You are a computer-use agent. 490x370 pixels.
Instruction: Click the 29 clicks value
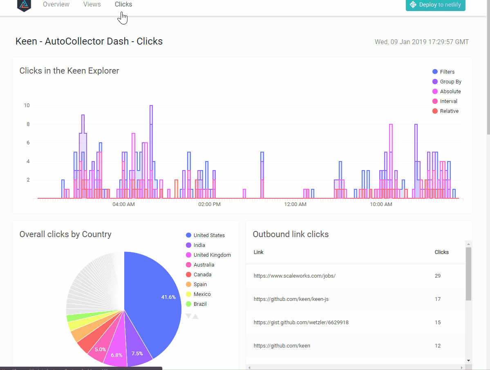click(x=438, y=276)
